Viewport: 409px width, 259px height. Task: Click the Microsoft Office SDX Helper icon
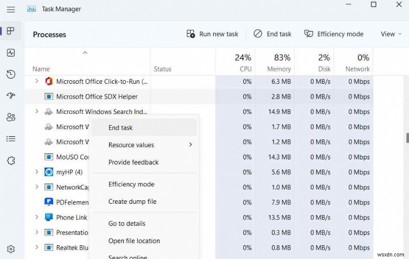[x=49, y=97]
